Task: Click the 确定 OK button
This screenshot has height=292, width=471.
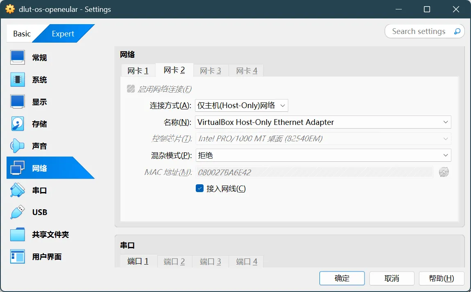Action: click(342, 278)
